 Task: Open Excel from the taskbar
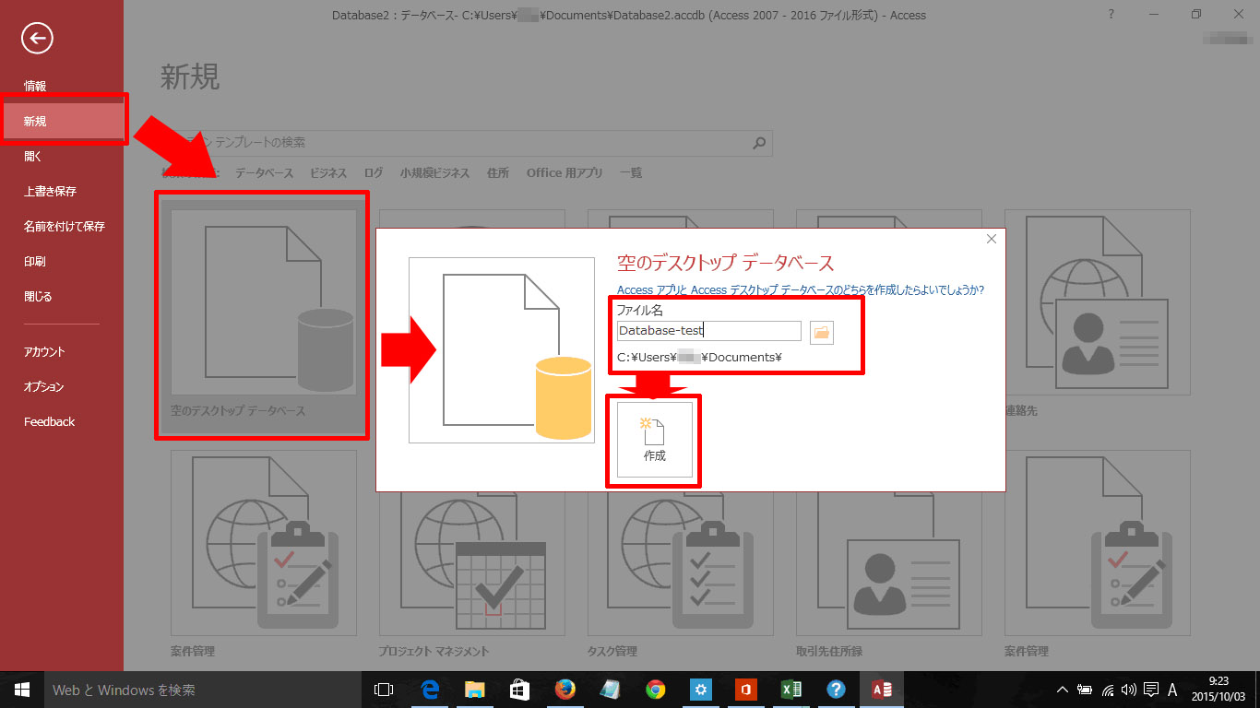[x=790, y=690]
